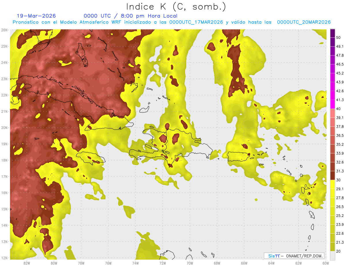Click the longitude label "72W"
The height and width of the screenshot is (267, 346).
(x=163, y=263)
